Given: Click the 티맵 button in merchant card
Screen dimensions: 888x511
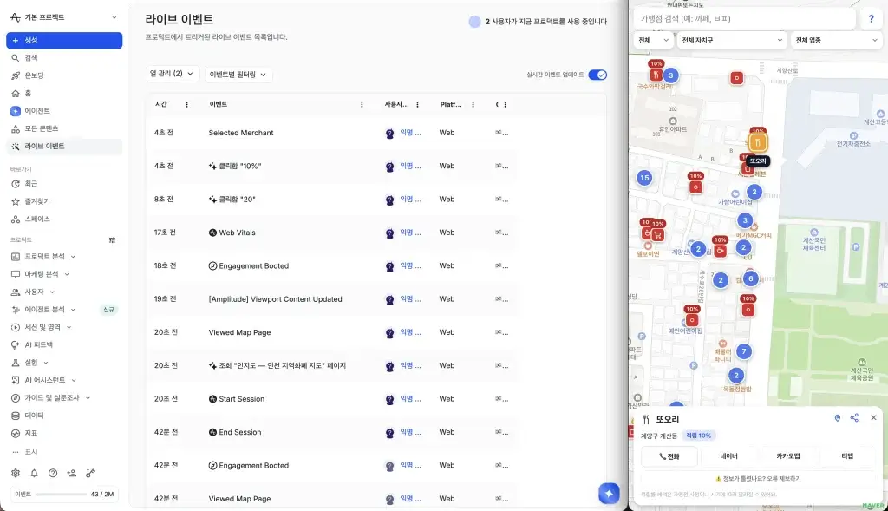Looking at the screenshot, I should coord(847,456).
